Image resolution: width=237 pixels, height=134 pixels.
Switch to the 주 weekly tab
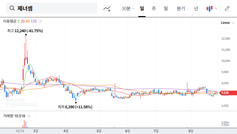154,9
